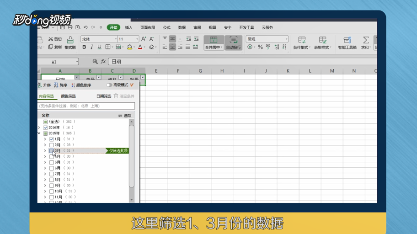
Task: Toggle italic formatting
Action: (x=92, y=47)
